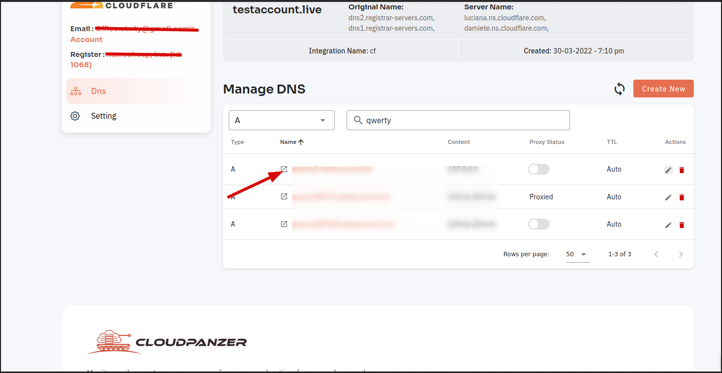The image size is (722, 373).
Task: Open the Dns section in sidebar
Action: point(136,91)
